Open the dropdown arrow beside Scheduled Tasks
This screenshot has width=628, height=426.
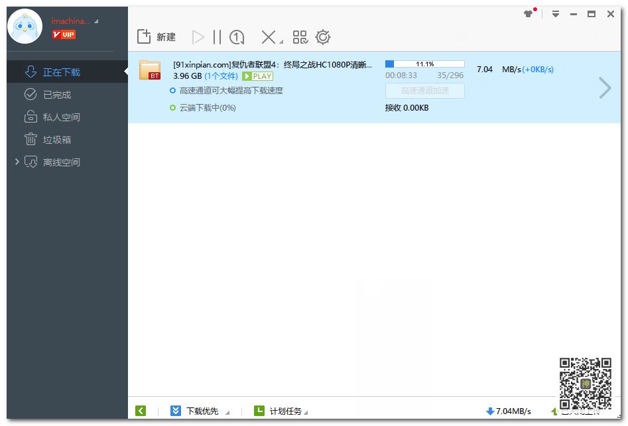(306, 412)
